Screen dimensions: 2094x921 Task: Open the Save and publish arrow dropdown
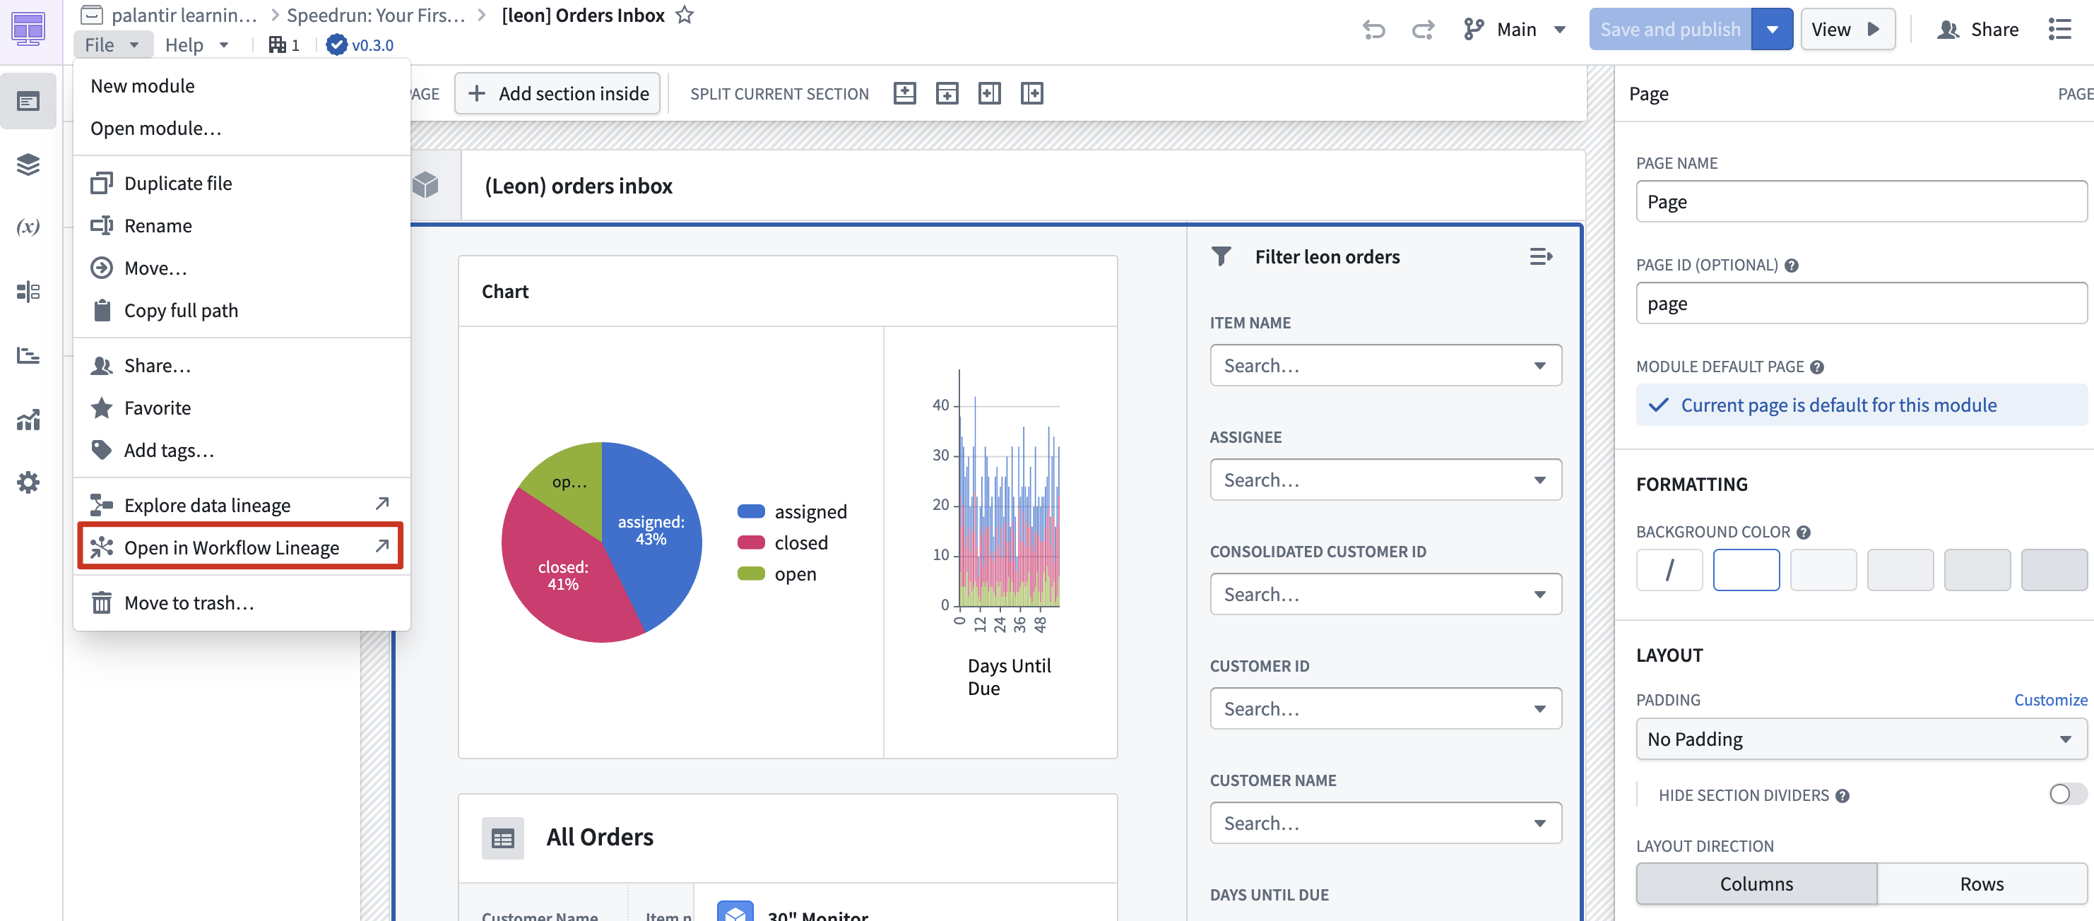pos(1772,30)
